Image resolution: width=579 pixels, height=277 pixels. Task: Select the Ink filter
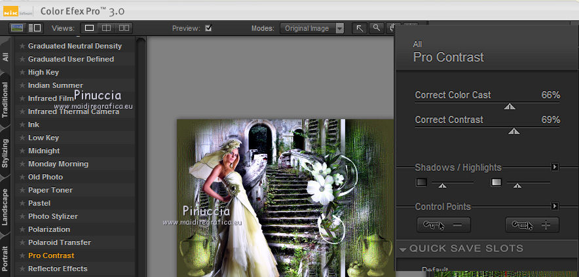pyautogui.click(x=75, y=124)
